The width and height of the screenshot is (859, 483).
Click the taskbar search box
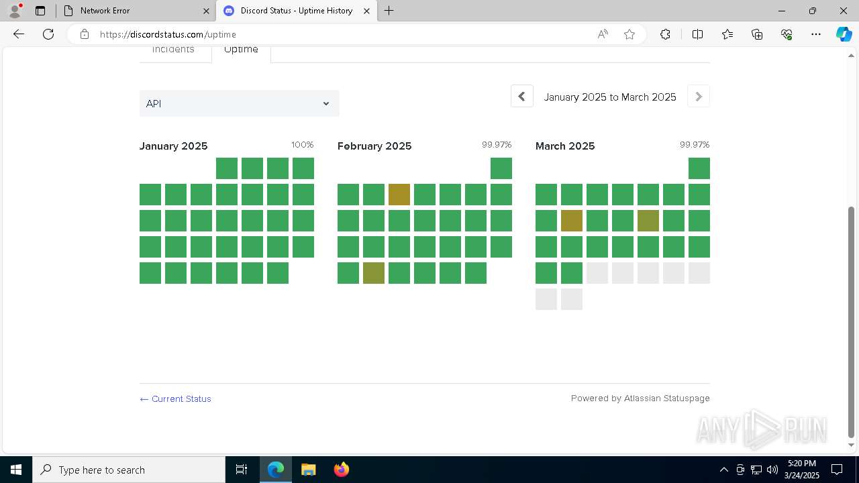point(129,470)
